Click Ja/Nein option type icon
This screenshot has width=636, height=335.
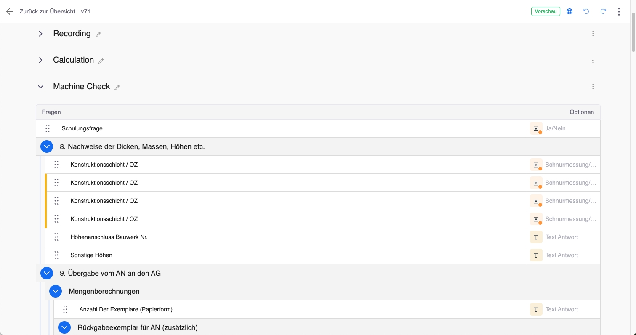click(x=536, y=129)
